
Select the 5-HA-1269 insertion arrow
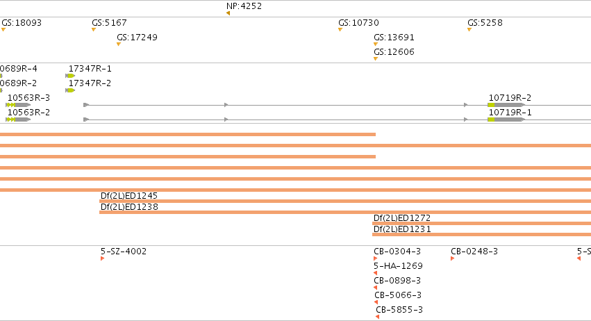(376, 273)
